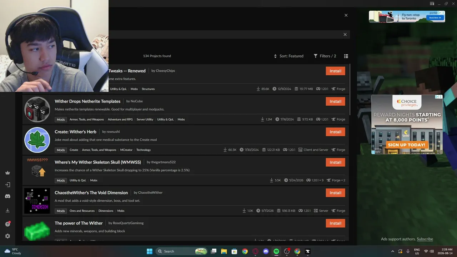The width and height of the screenshot is (457, 257).
Task: Switch to list view layout icon
Action: (x=346, y=56)
